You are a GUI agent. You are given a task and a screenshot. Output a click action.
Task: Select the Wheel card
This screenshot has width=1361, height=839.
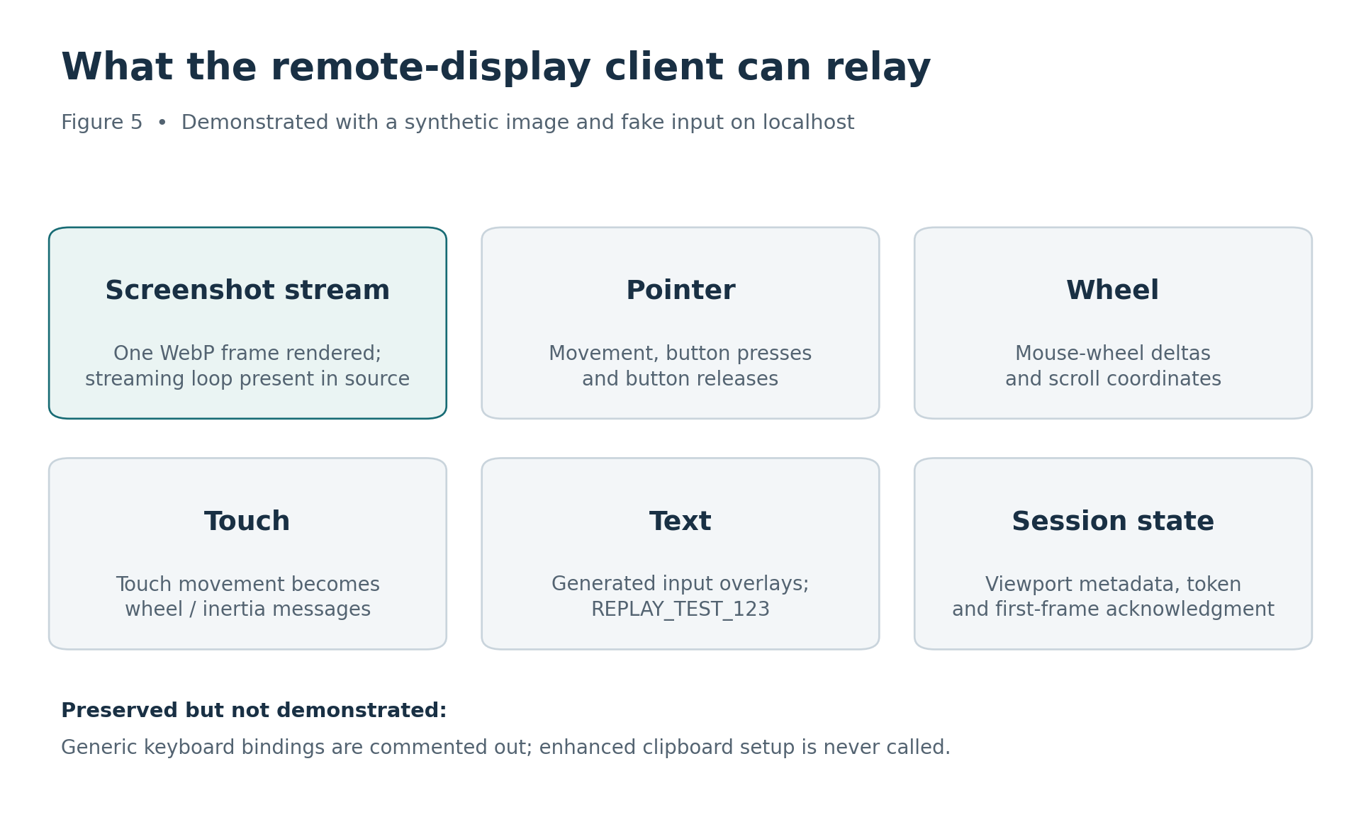click(1113, 323)
